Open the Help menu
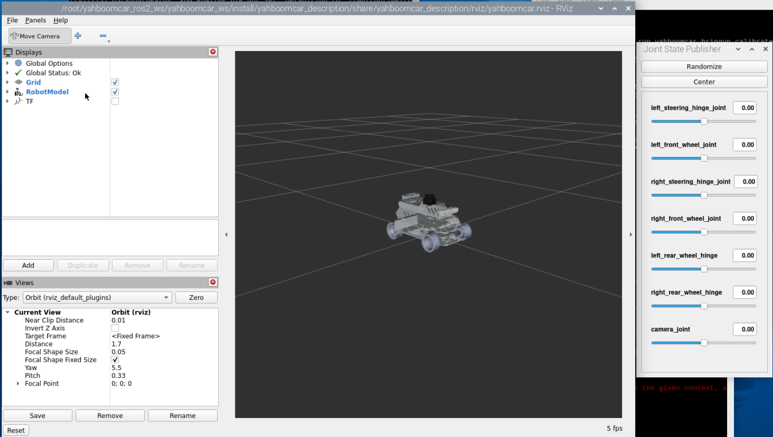Viewport: 773px width, 437px height. point(61,20)
